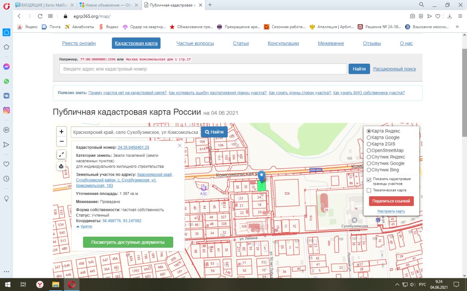Open Частые вопросы menu item
467x291 pixels.
tap(195, 43)
